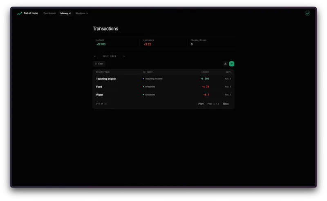The height and width of the screenshot is (201, 327).
Task: Click the +$ 300 amount cell
Action: pyautogui.click(x=205, y=79)
